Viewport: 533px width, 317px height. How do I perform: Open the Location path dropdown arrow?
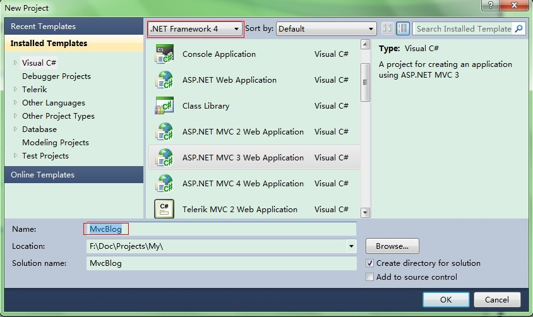351,246
